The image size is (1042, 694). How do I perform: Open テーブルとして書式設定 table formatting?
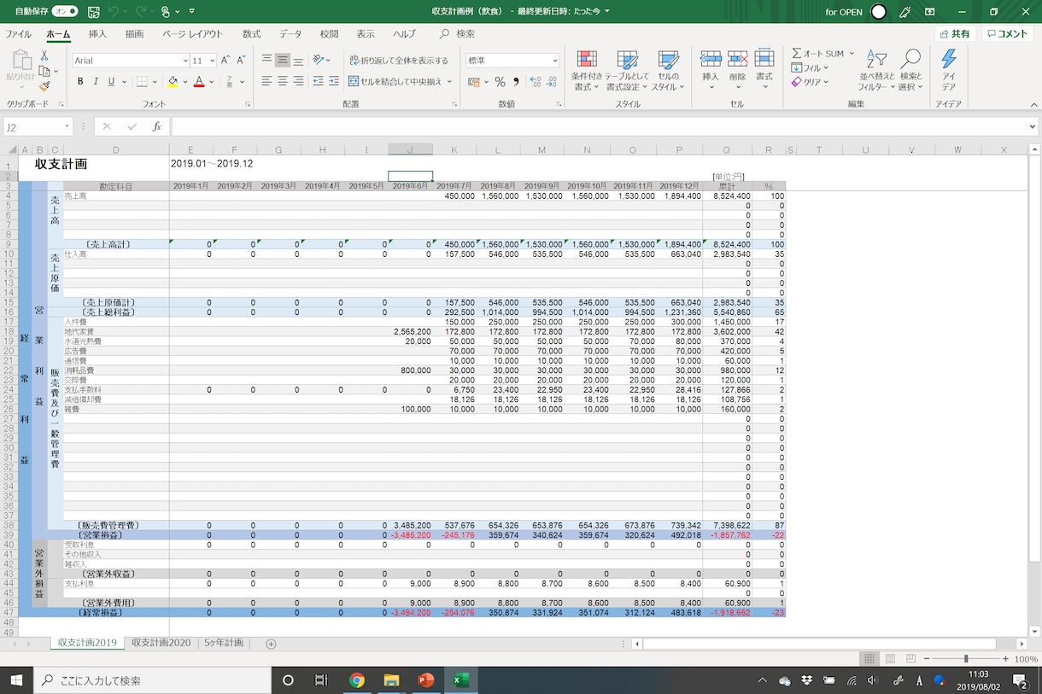(x=628, y=71)
